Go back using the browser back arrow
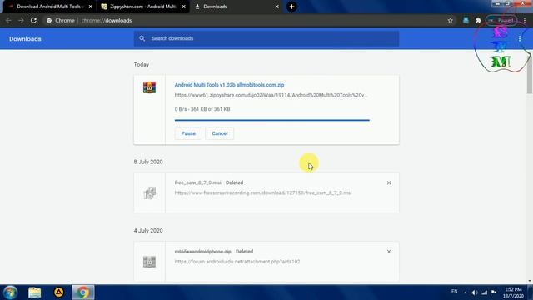The image size is (533, 300). click(x=8, y=20)
